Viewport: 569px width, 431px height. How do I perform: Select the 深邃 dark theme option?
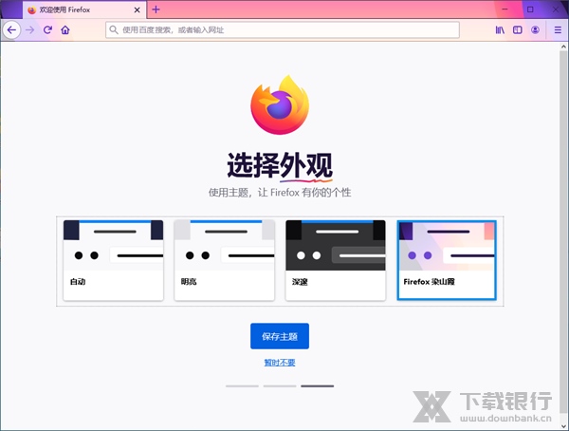(x=336, y=260)
